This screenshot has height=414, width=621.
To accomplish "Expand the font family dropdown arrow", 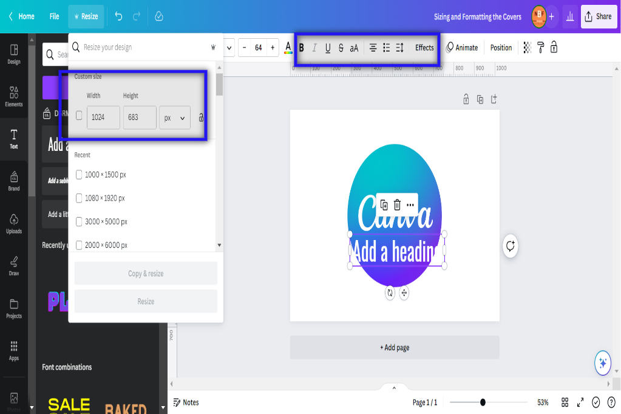I will click(229, 48).
